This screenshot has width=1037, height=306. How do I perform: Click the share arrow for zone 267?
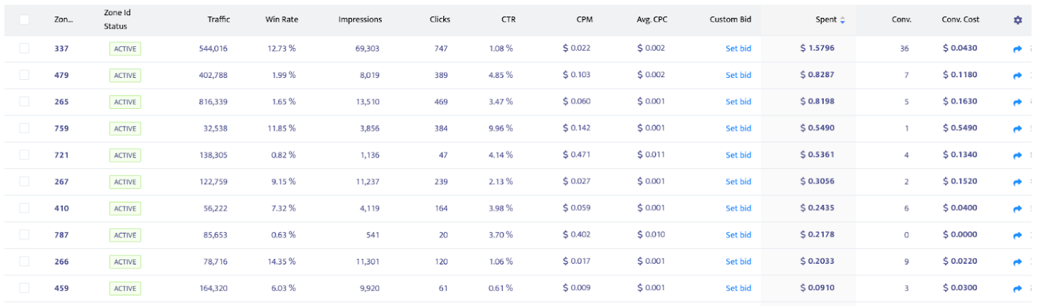[x=1017, y=182]
